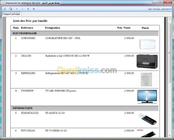Click the window title bar app icon
The image size is (174, 140).
pyautogui.click(x=3, y=3)
